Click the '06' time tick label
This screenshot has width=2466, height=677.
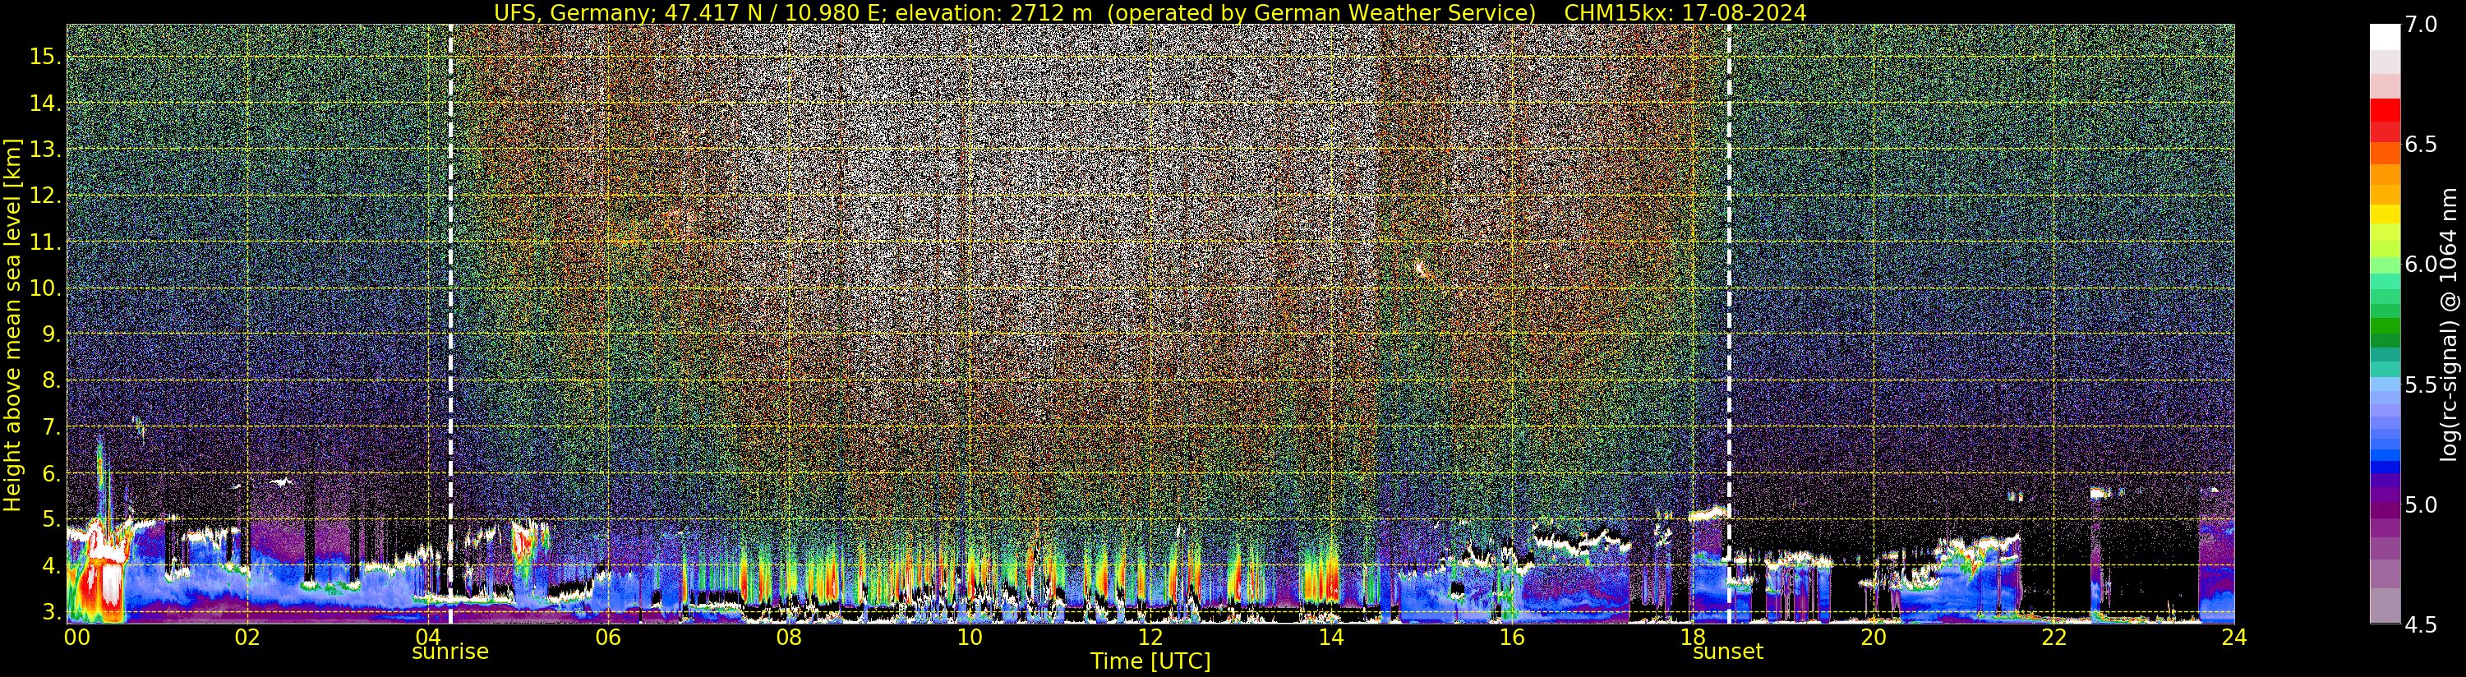point(609,637)
